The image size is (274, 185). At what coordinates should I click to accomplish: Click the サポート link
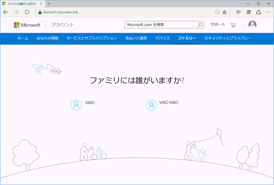(218, 24)
